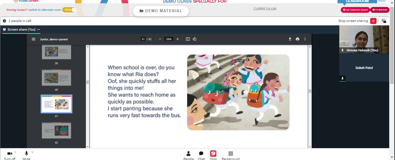Click Daksh Patel's microphone icon
The height and width of the screenshot is (160, 395).
(342, 78)
